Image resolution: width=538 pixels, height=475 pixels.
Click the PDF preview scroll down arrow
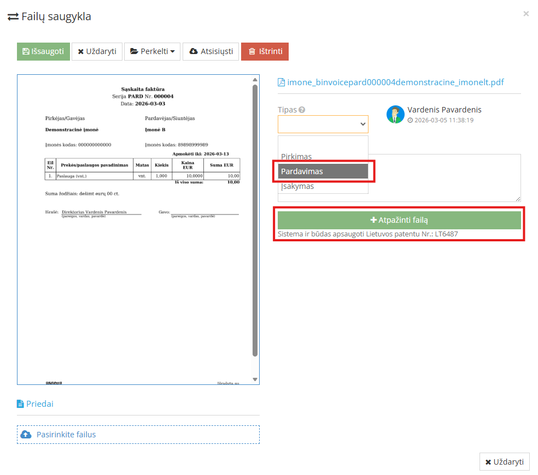pos(255,379)
